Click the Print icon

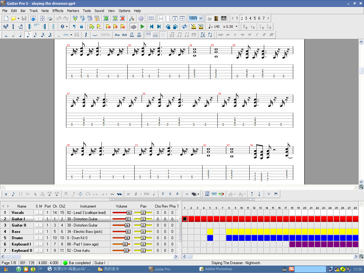point(50,18)
